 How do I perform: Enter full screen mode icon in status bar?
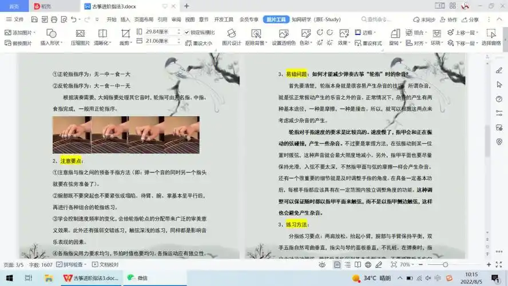(499, 265)
